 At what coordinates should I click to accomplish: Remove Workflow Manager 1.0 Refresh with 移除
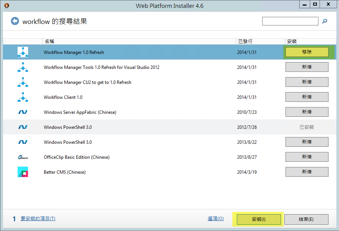[x=307, y=52]
